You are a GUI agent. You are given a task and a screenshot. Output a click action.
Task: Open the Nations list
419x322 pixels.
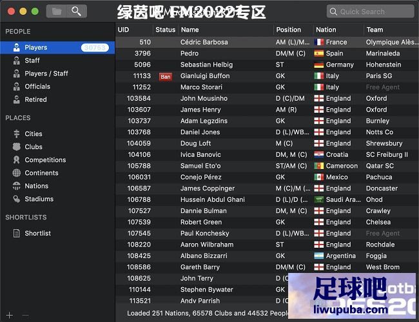tap(36, 186)
